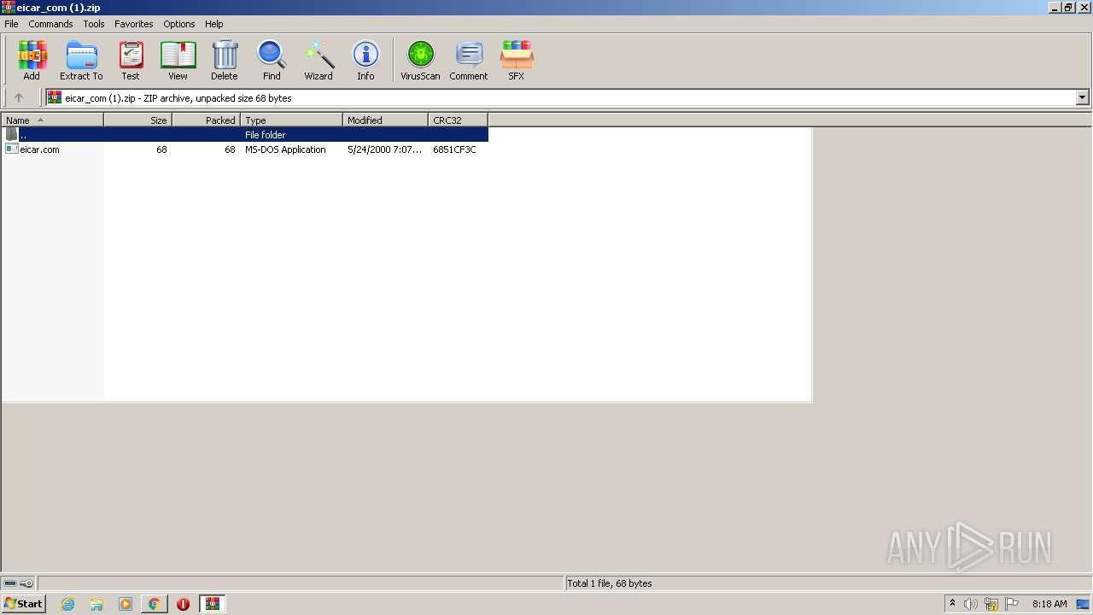Image resolution: width=1093 pixels, height=615 pixels.
Task: Launch the Wizard wand tool
Action: [319, 61]
